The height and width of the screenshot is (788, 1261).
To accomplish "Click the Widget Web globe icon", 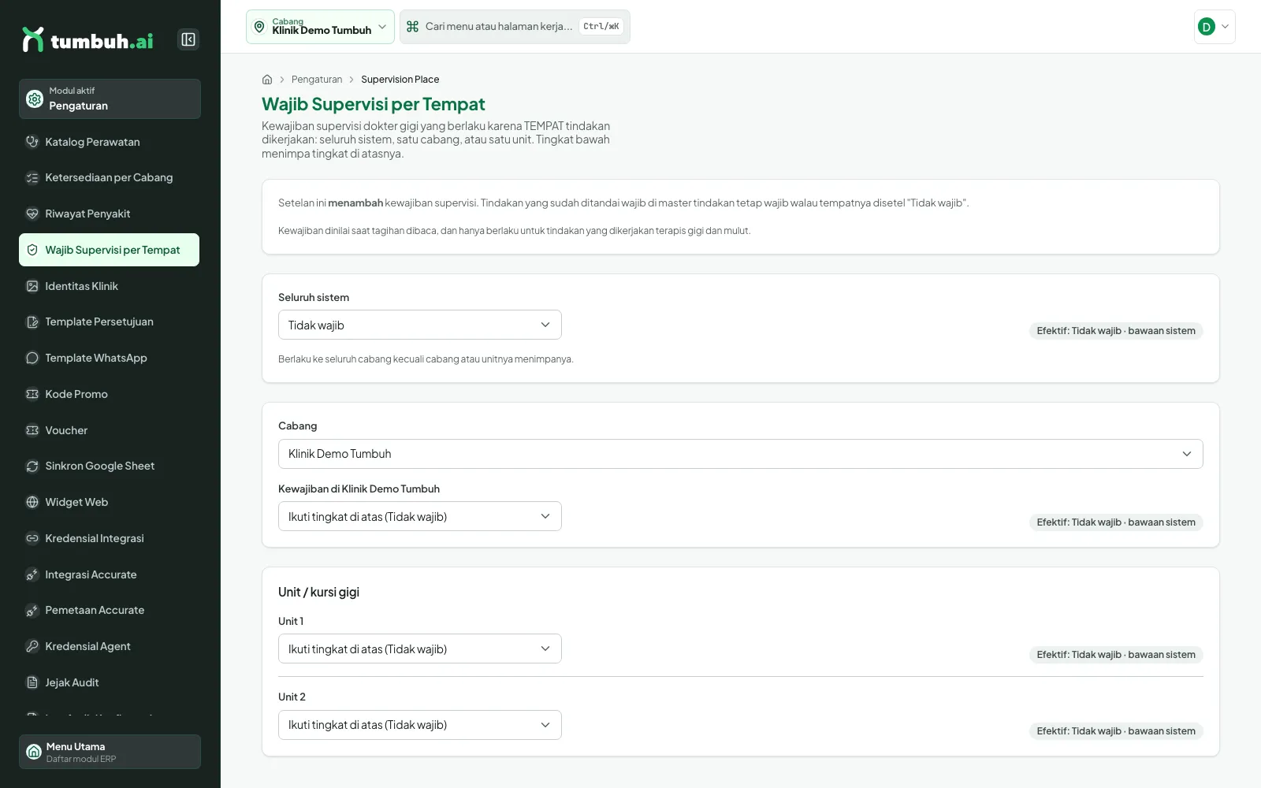I will coord(32,502).
